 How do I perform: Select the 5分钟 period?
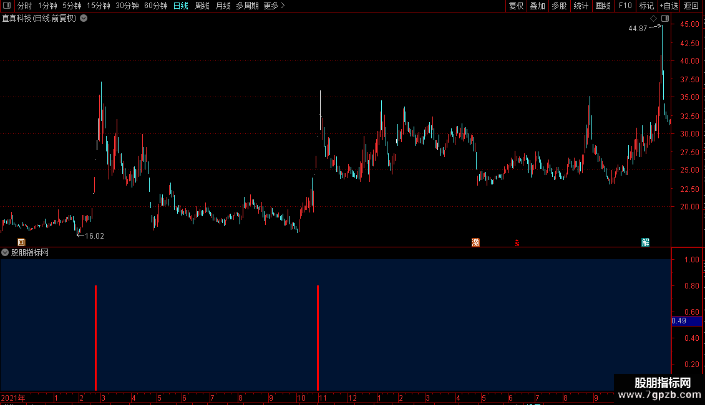(72, 6)
